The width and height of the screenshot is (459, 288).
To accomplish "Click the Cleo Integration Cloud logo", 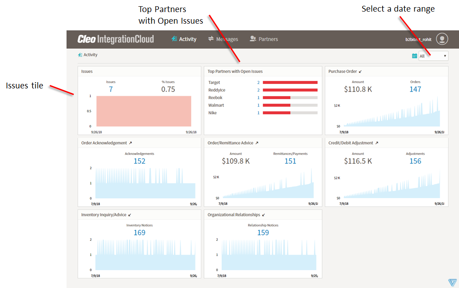I will (116, 39).
